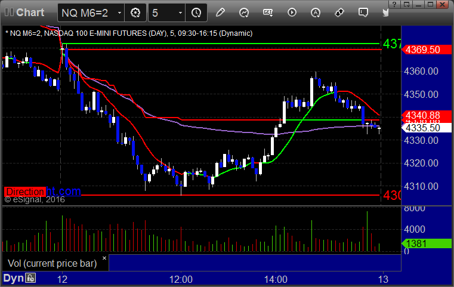Open the chart type icon menu

244,13
